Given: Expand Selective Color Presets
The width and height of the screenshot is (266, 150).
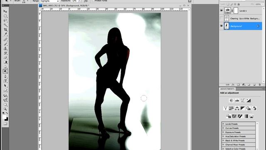Looking at the screenshot, I should click(x=223, y=149).
